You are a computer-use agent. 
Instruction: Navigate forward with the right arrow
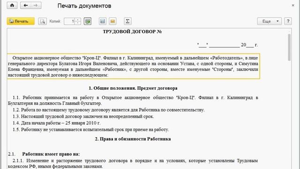click(36, 5)
